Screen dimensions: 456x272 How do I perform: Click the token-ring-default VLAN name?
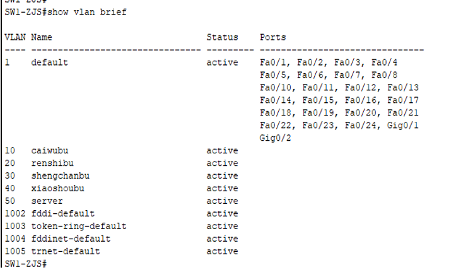click(x=79, y=226)
